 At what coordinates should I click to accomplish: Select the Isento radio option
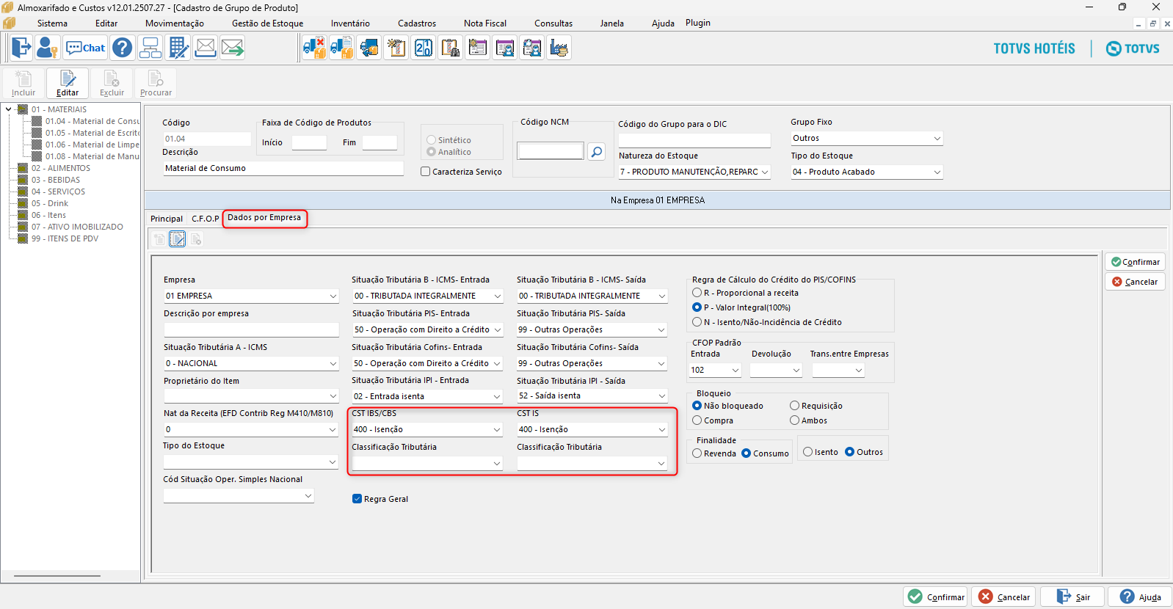pos(807,452)
